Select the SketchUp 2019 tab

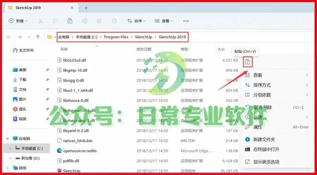pos(42,8)
